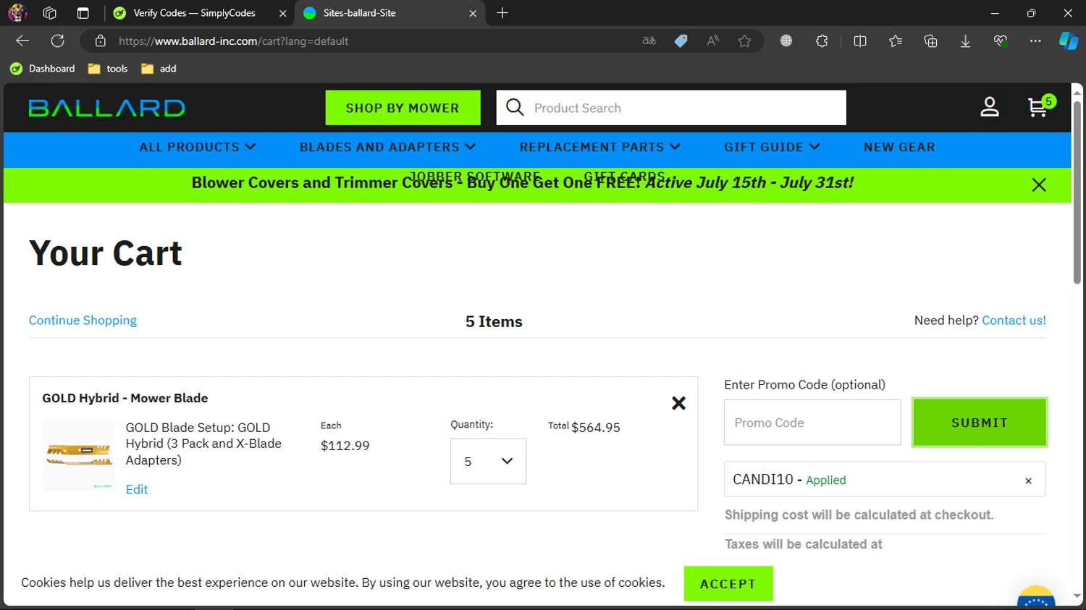The height and width of the screenshot is (610, 1086).
Task: Open the Favorites list icon
Action: tap(896, 41)
